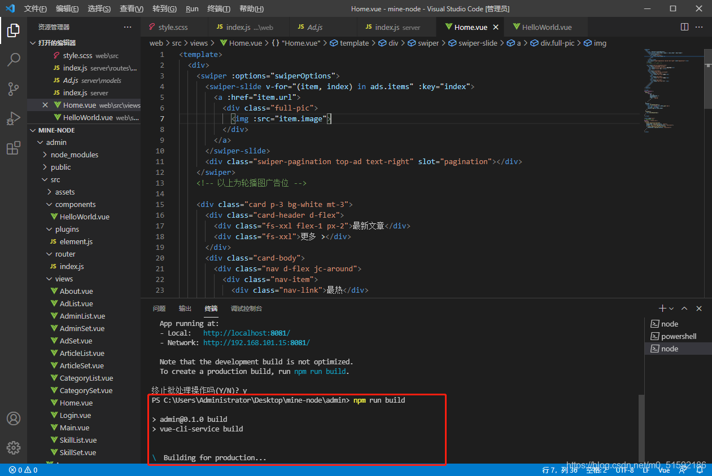This screenshot has height=476, width=712.
Task: Open the Manage gear settings icon
Action: tap(14, 448)
